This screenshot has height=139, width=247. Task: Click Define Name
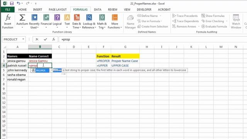(147, 16)
